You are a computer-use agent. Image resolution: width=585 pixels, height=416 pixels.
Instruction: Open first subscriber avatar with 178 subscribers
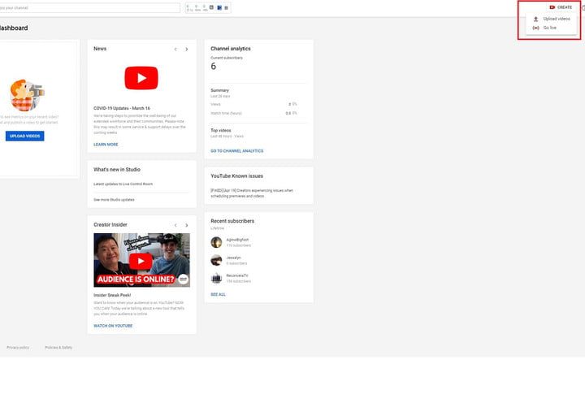coord(216,242)
